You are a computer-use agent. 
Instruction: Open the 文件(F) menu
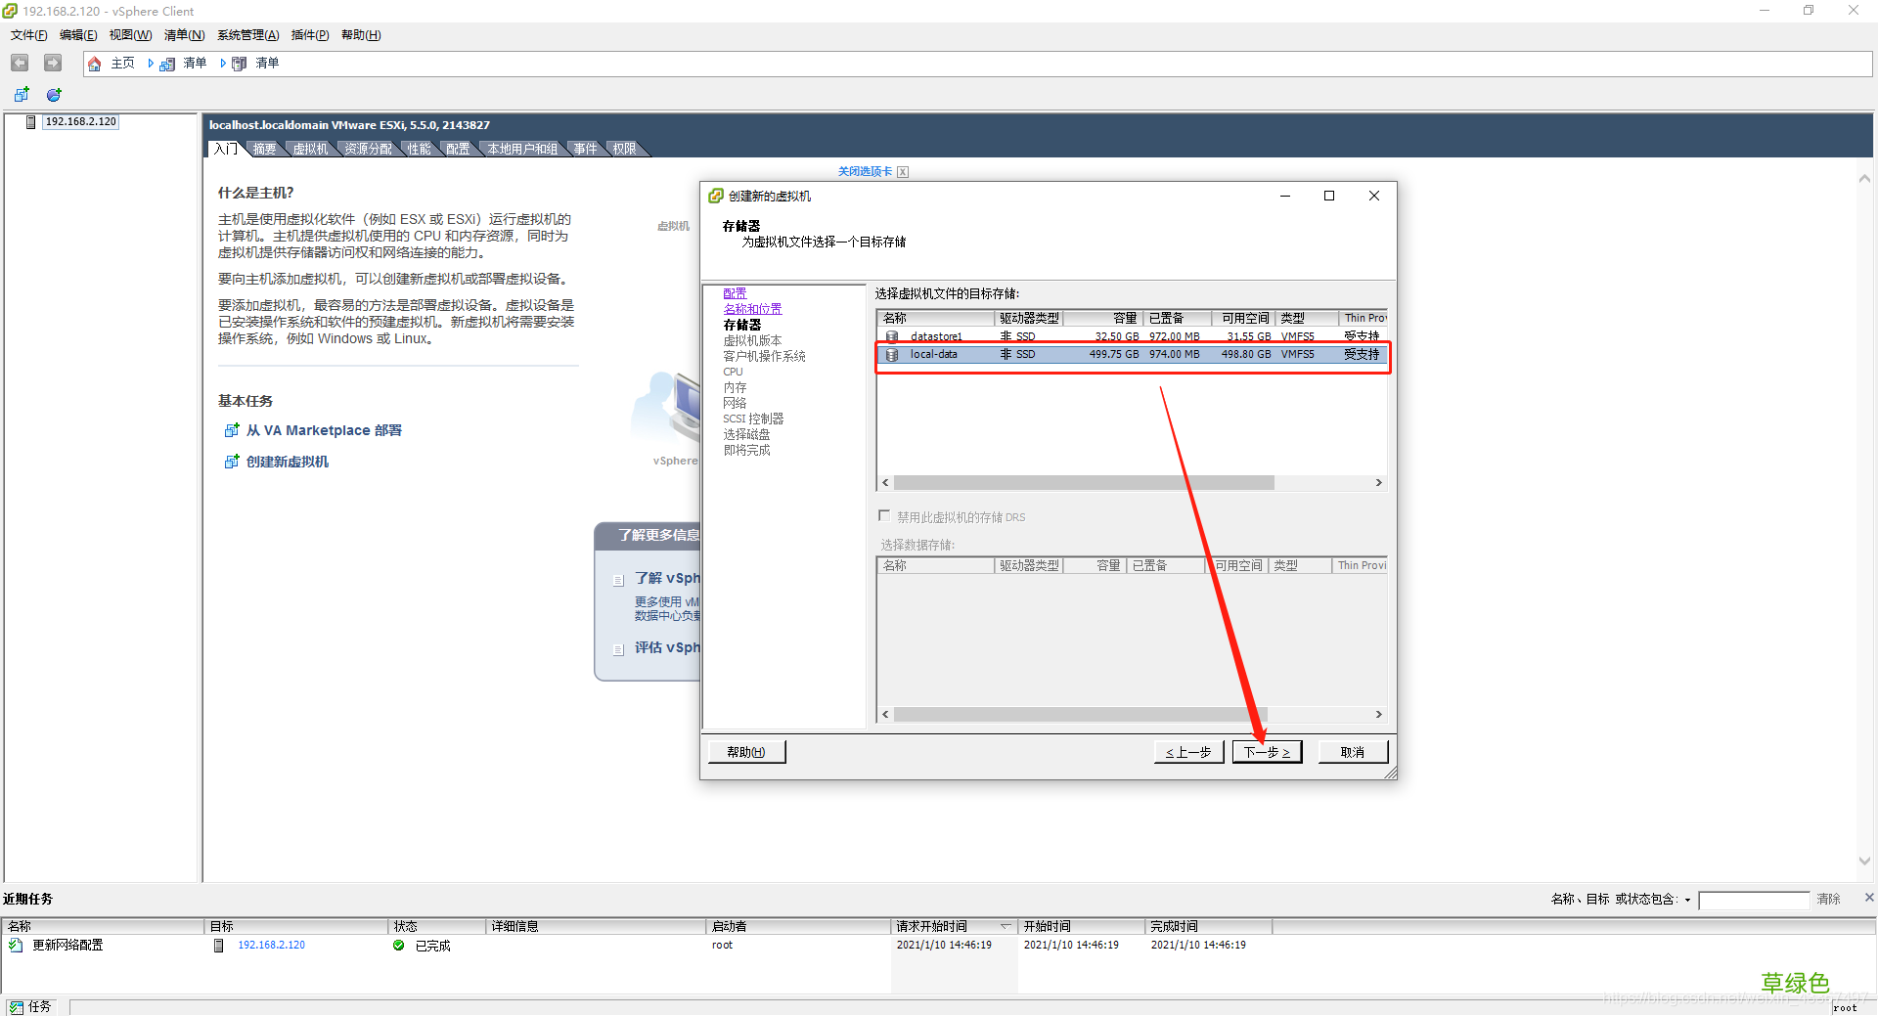pos(29,35)
